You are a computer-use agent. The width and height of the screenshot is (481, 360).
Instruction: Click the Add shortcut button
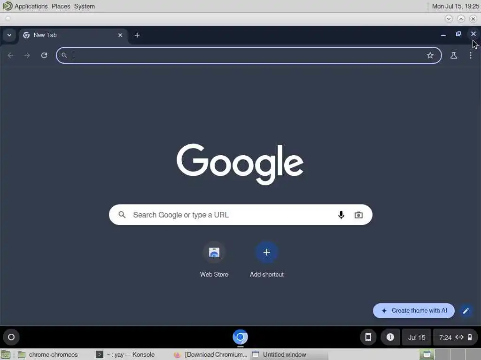coord(267,260)
